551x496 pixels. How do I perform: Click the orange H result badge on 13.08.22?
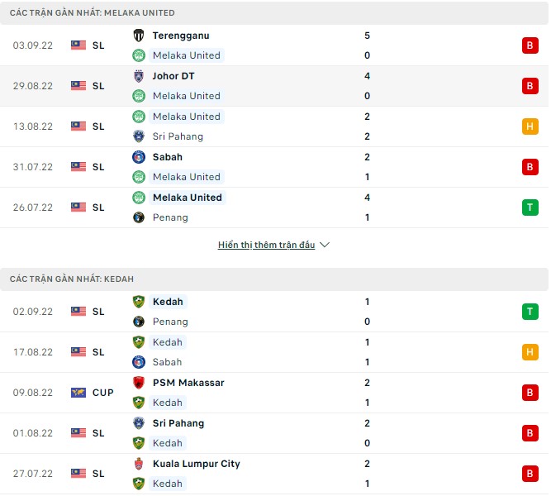(x=530, y=126)
